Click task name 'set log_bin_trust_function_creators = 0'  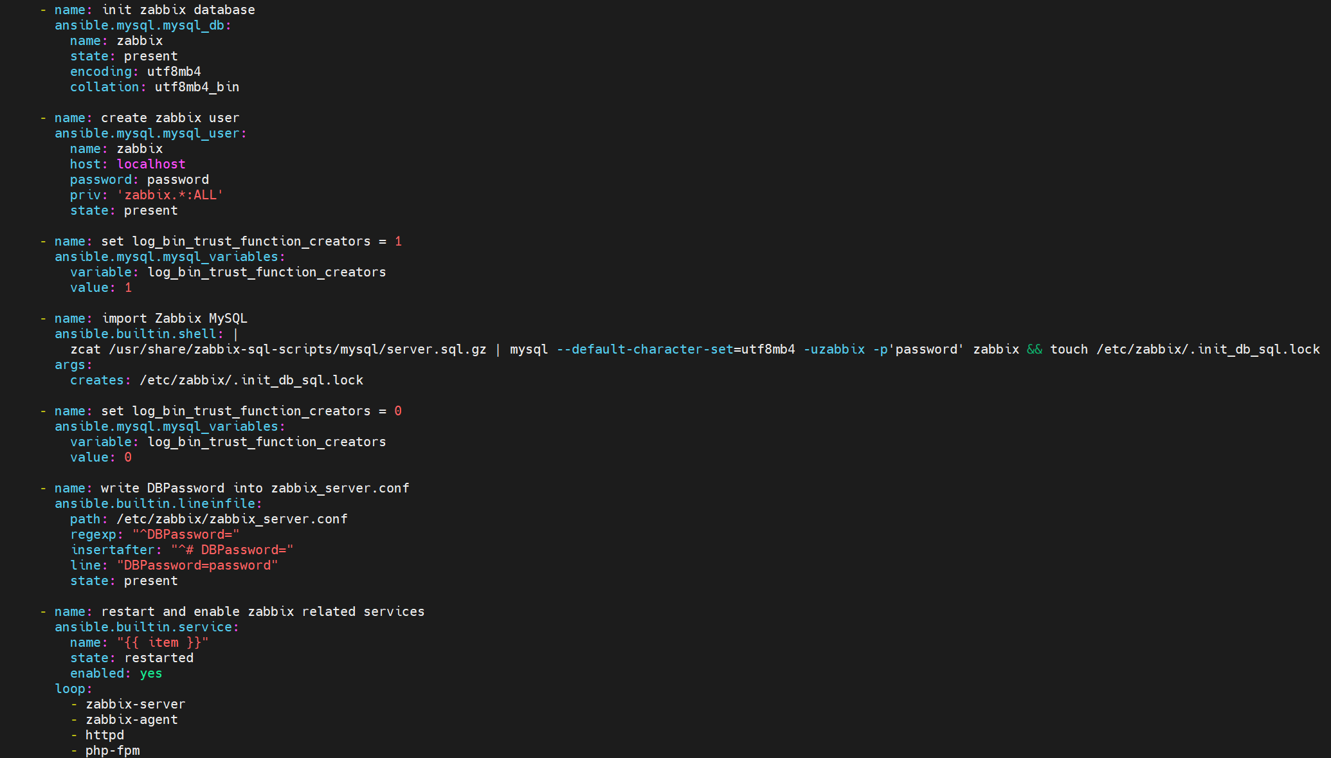tap(251, 411)
